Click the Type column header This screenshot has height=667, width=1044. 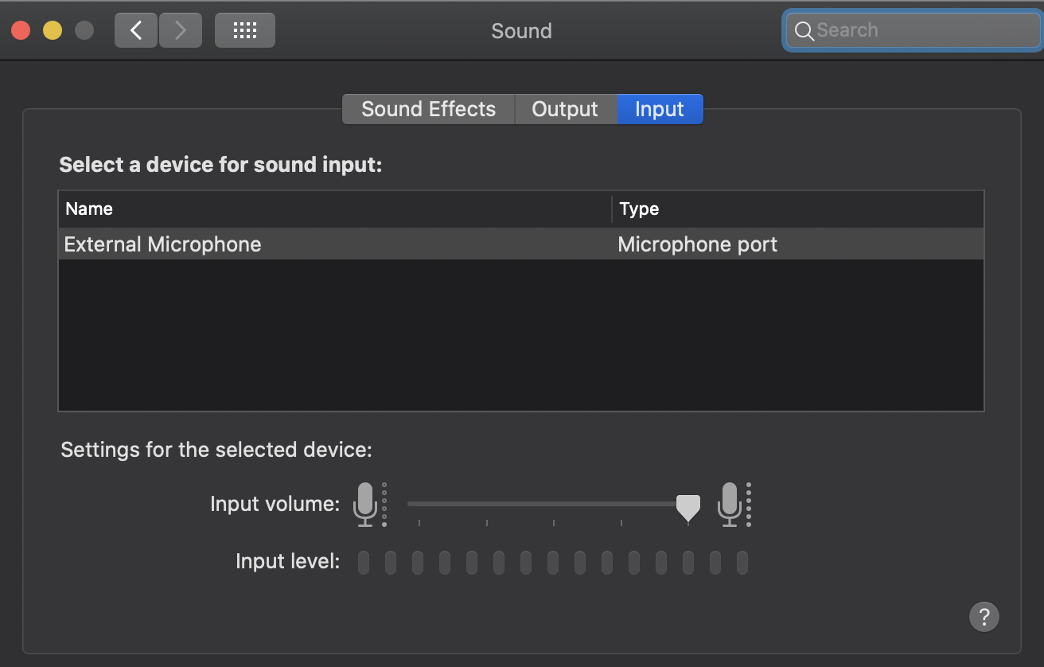click(639, 209)
